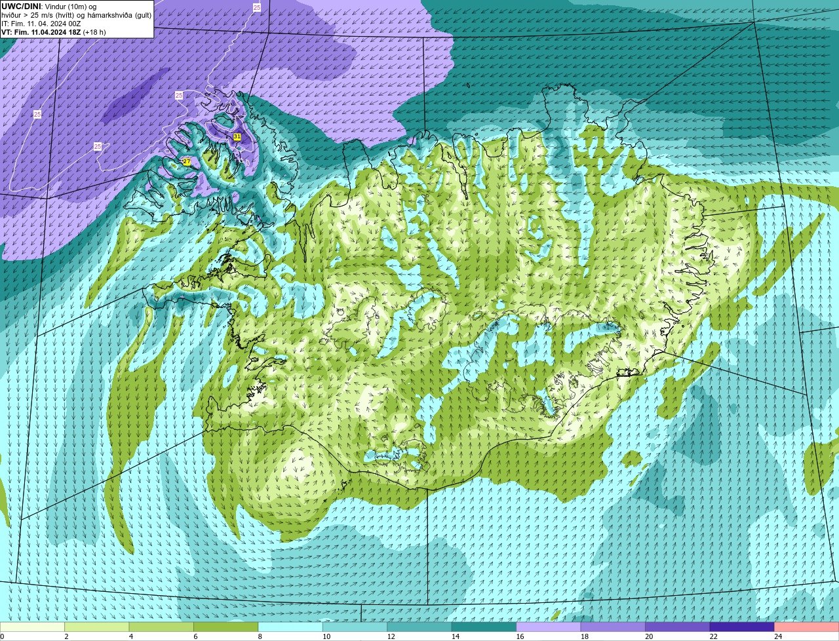Click the legend scale label '10'
The width and height of the screenshot is (839, 641).
pyautogui.click(x=326, y=636)
